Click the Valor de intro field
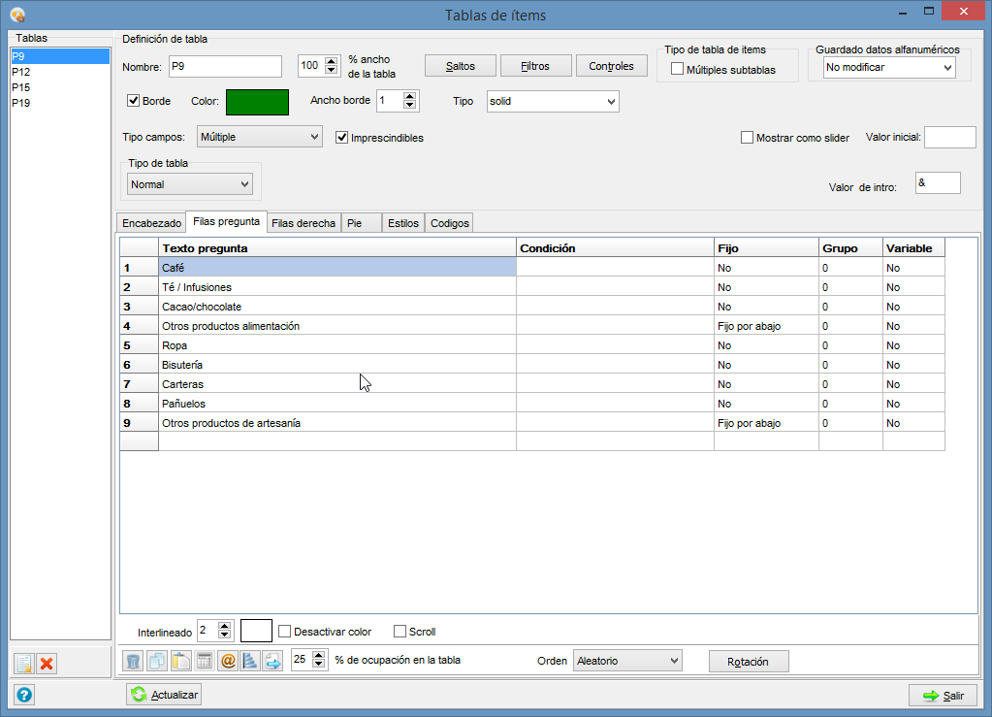 [938, 183]
